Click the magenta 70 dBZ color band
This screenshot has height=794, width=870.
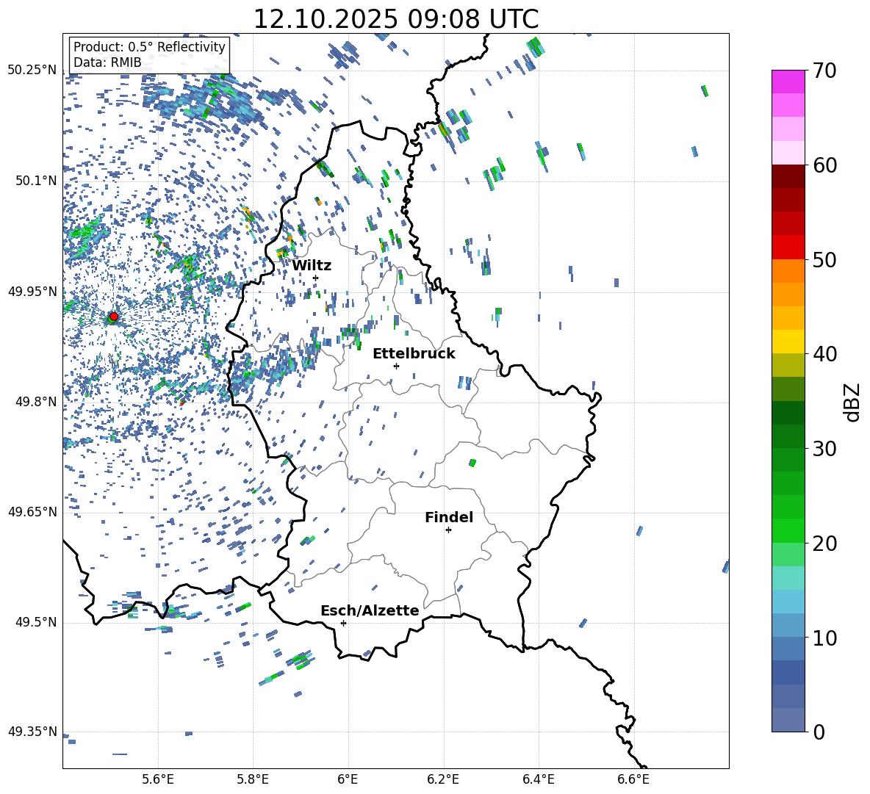[x=788, y=82]
